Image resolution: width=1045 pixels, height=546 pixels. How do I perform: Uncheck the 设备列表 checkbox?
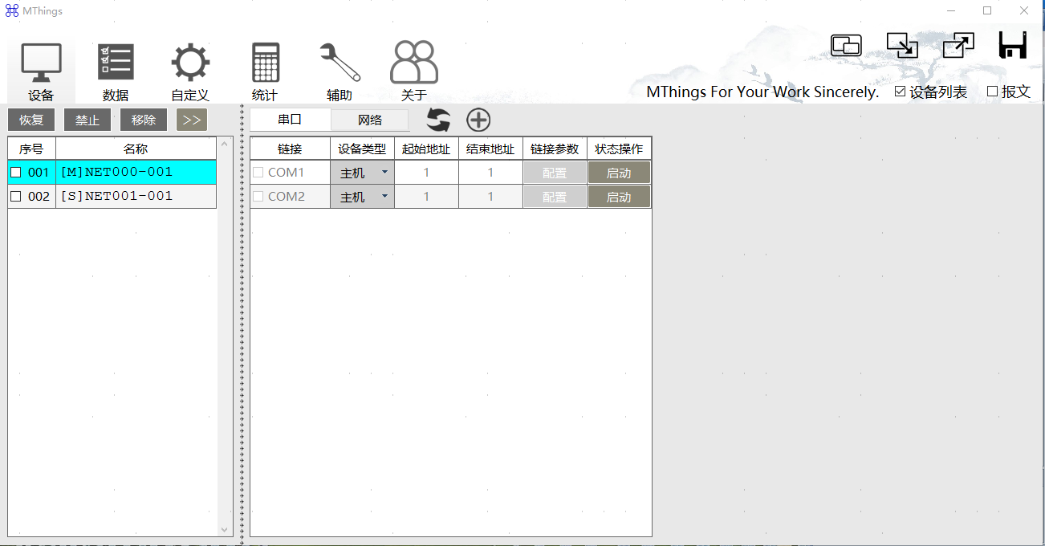pyautogui.click(x=900, y=92)
